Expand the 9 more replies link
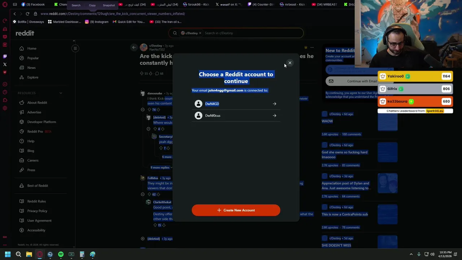462x260 pixels. point(161,168)
